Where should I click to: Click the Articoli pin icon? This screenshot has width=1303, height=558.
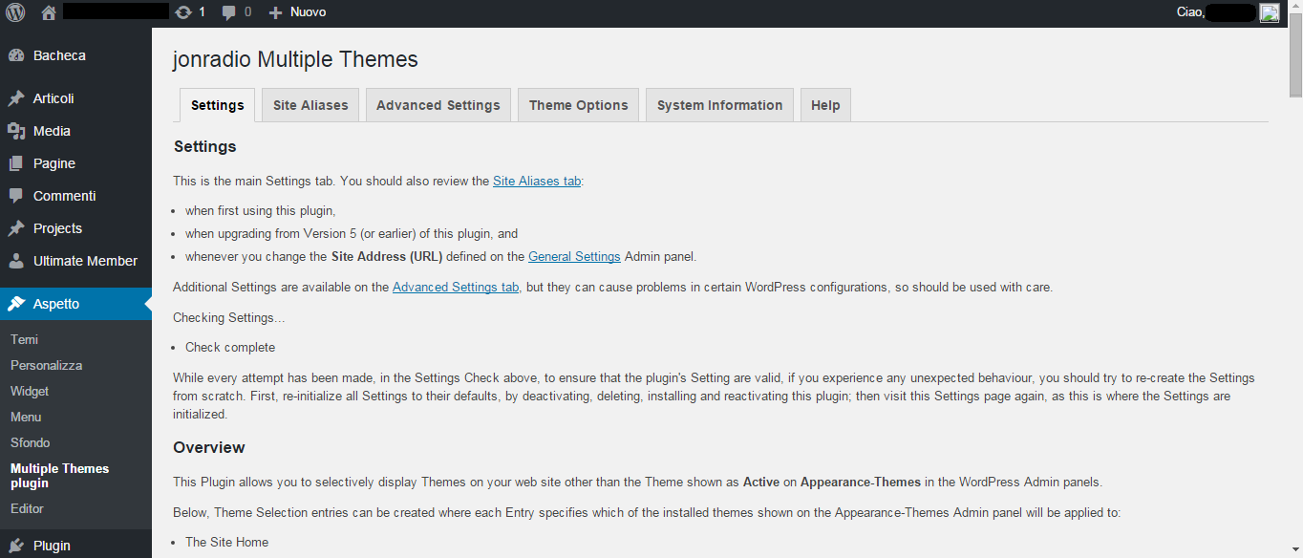[x=16, y=98]
